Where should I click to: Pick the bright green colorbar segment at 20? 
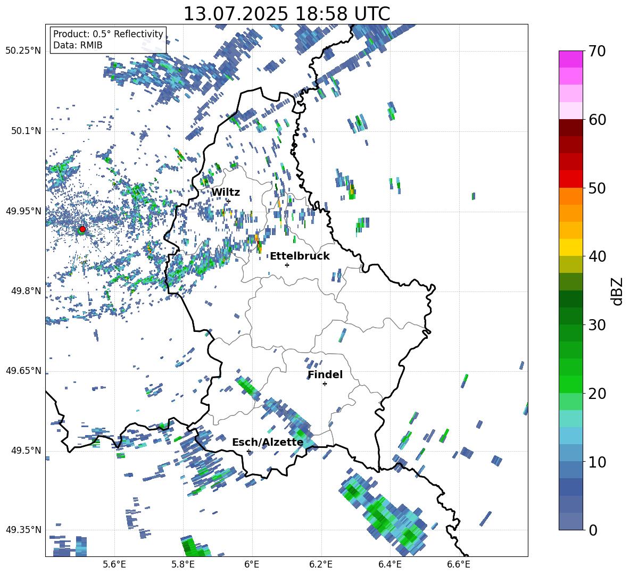[x=570, y=384]
